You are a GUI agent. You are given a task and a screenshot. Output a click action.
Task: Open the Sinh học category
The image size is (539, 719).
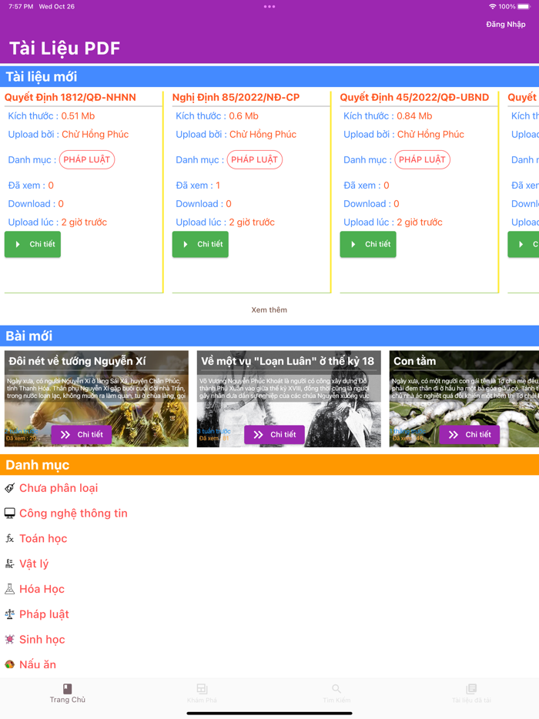click(x=42, y=639)
